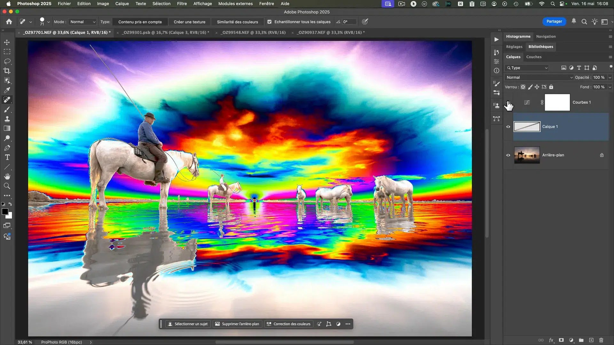Click the Partager button
Viewport: 614px width, 345px height.
(x=554, y=21)
